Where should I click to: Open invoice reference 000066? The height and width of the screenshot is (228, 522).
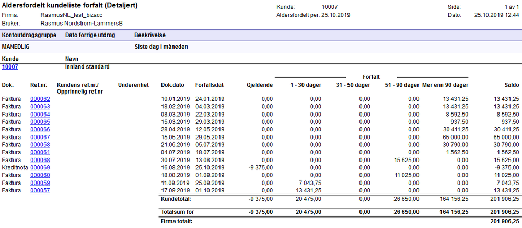pyautogui.click(x=40, y=129)
